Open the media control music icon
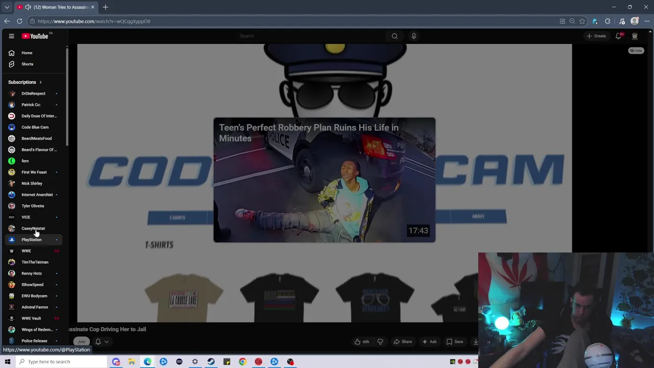 pyautogui.click(x=622, y=21)
